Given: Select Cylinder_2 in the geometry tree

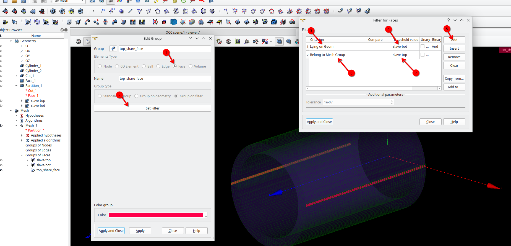Looking at the screenshot, I should (33, 71).
